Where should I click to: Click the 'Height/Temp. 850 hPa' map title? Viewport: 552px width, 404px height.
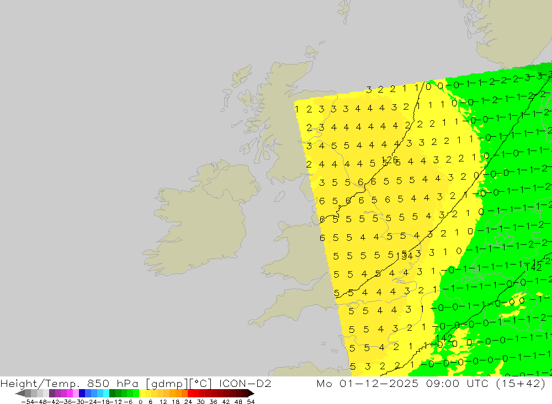[70, 383]
